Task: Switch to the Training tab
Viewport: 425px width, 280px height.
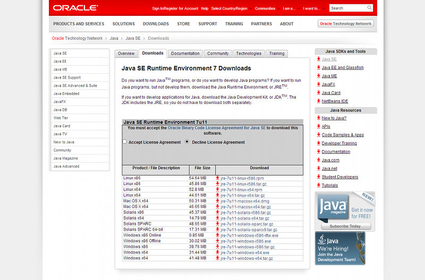Action: [x=277, y=54]
